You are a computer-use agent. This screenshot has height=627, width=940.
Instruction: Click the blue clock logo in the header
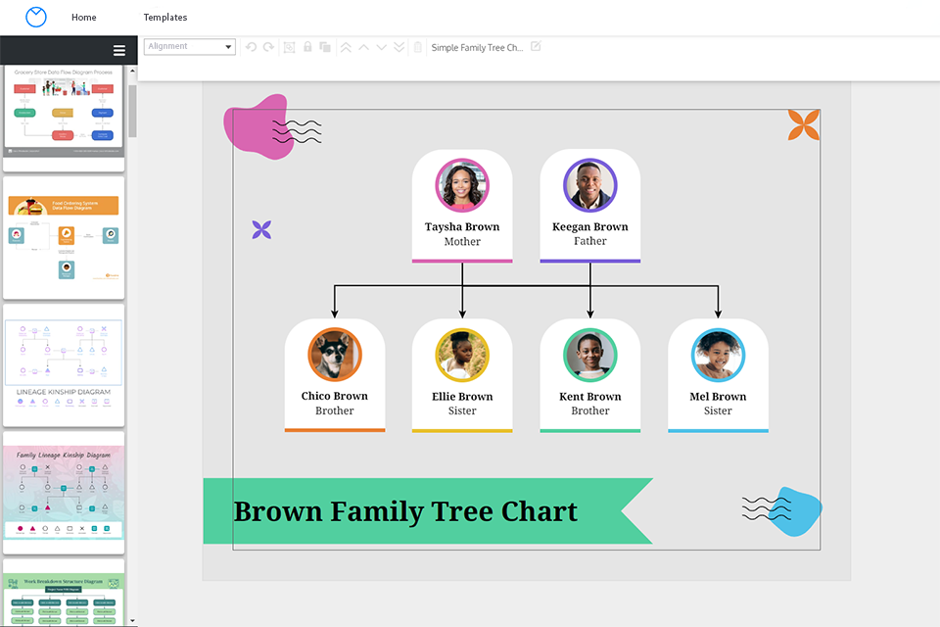[35, 17]
